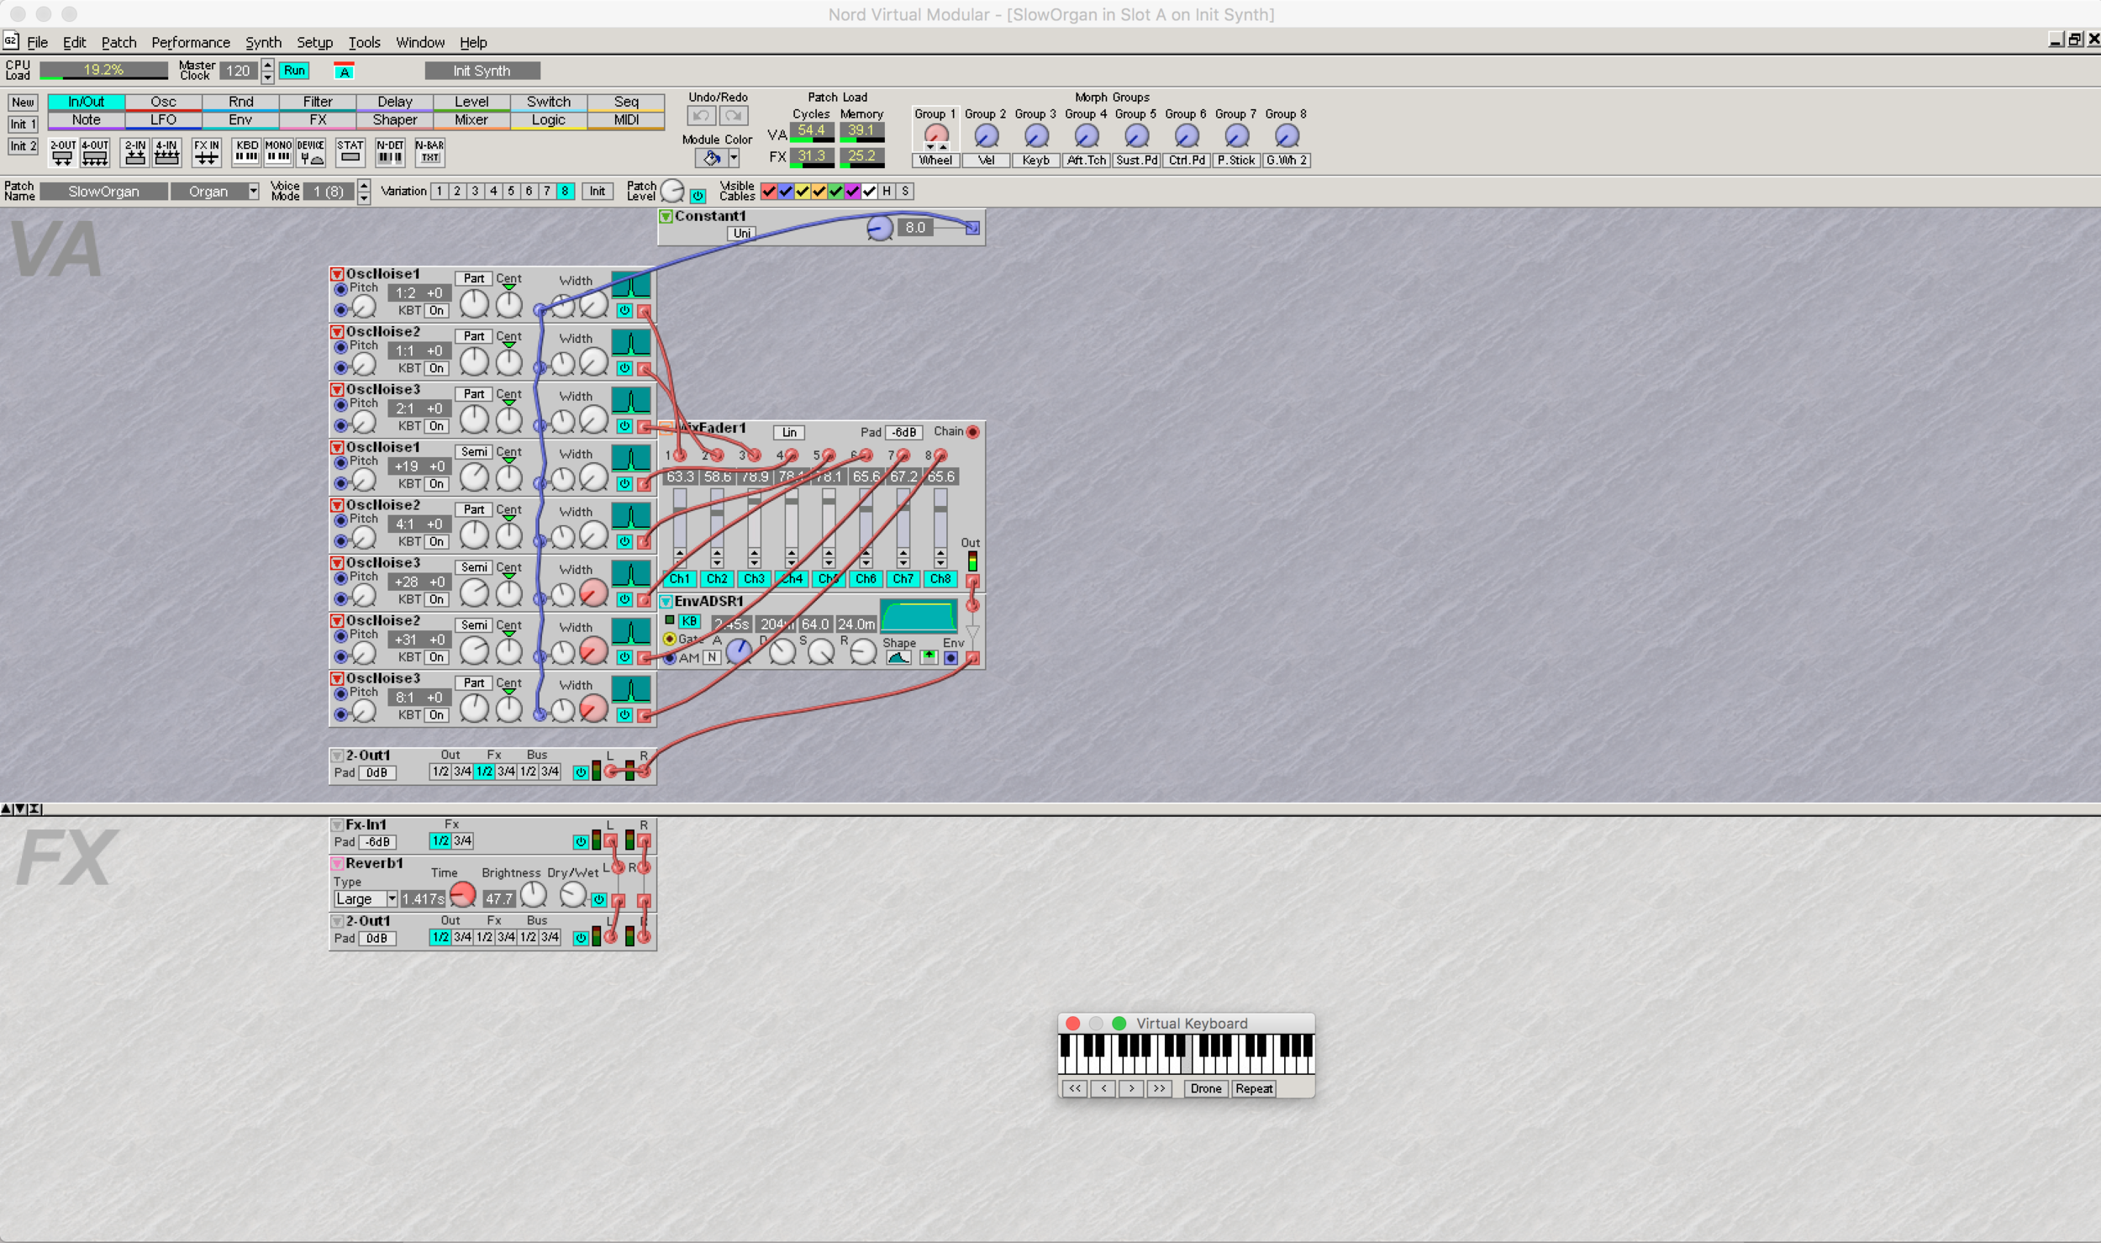Click the variation Init button
Viewport: 2101px width, 1243px height.
pos(597,192)
